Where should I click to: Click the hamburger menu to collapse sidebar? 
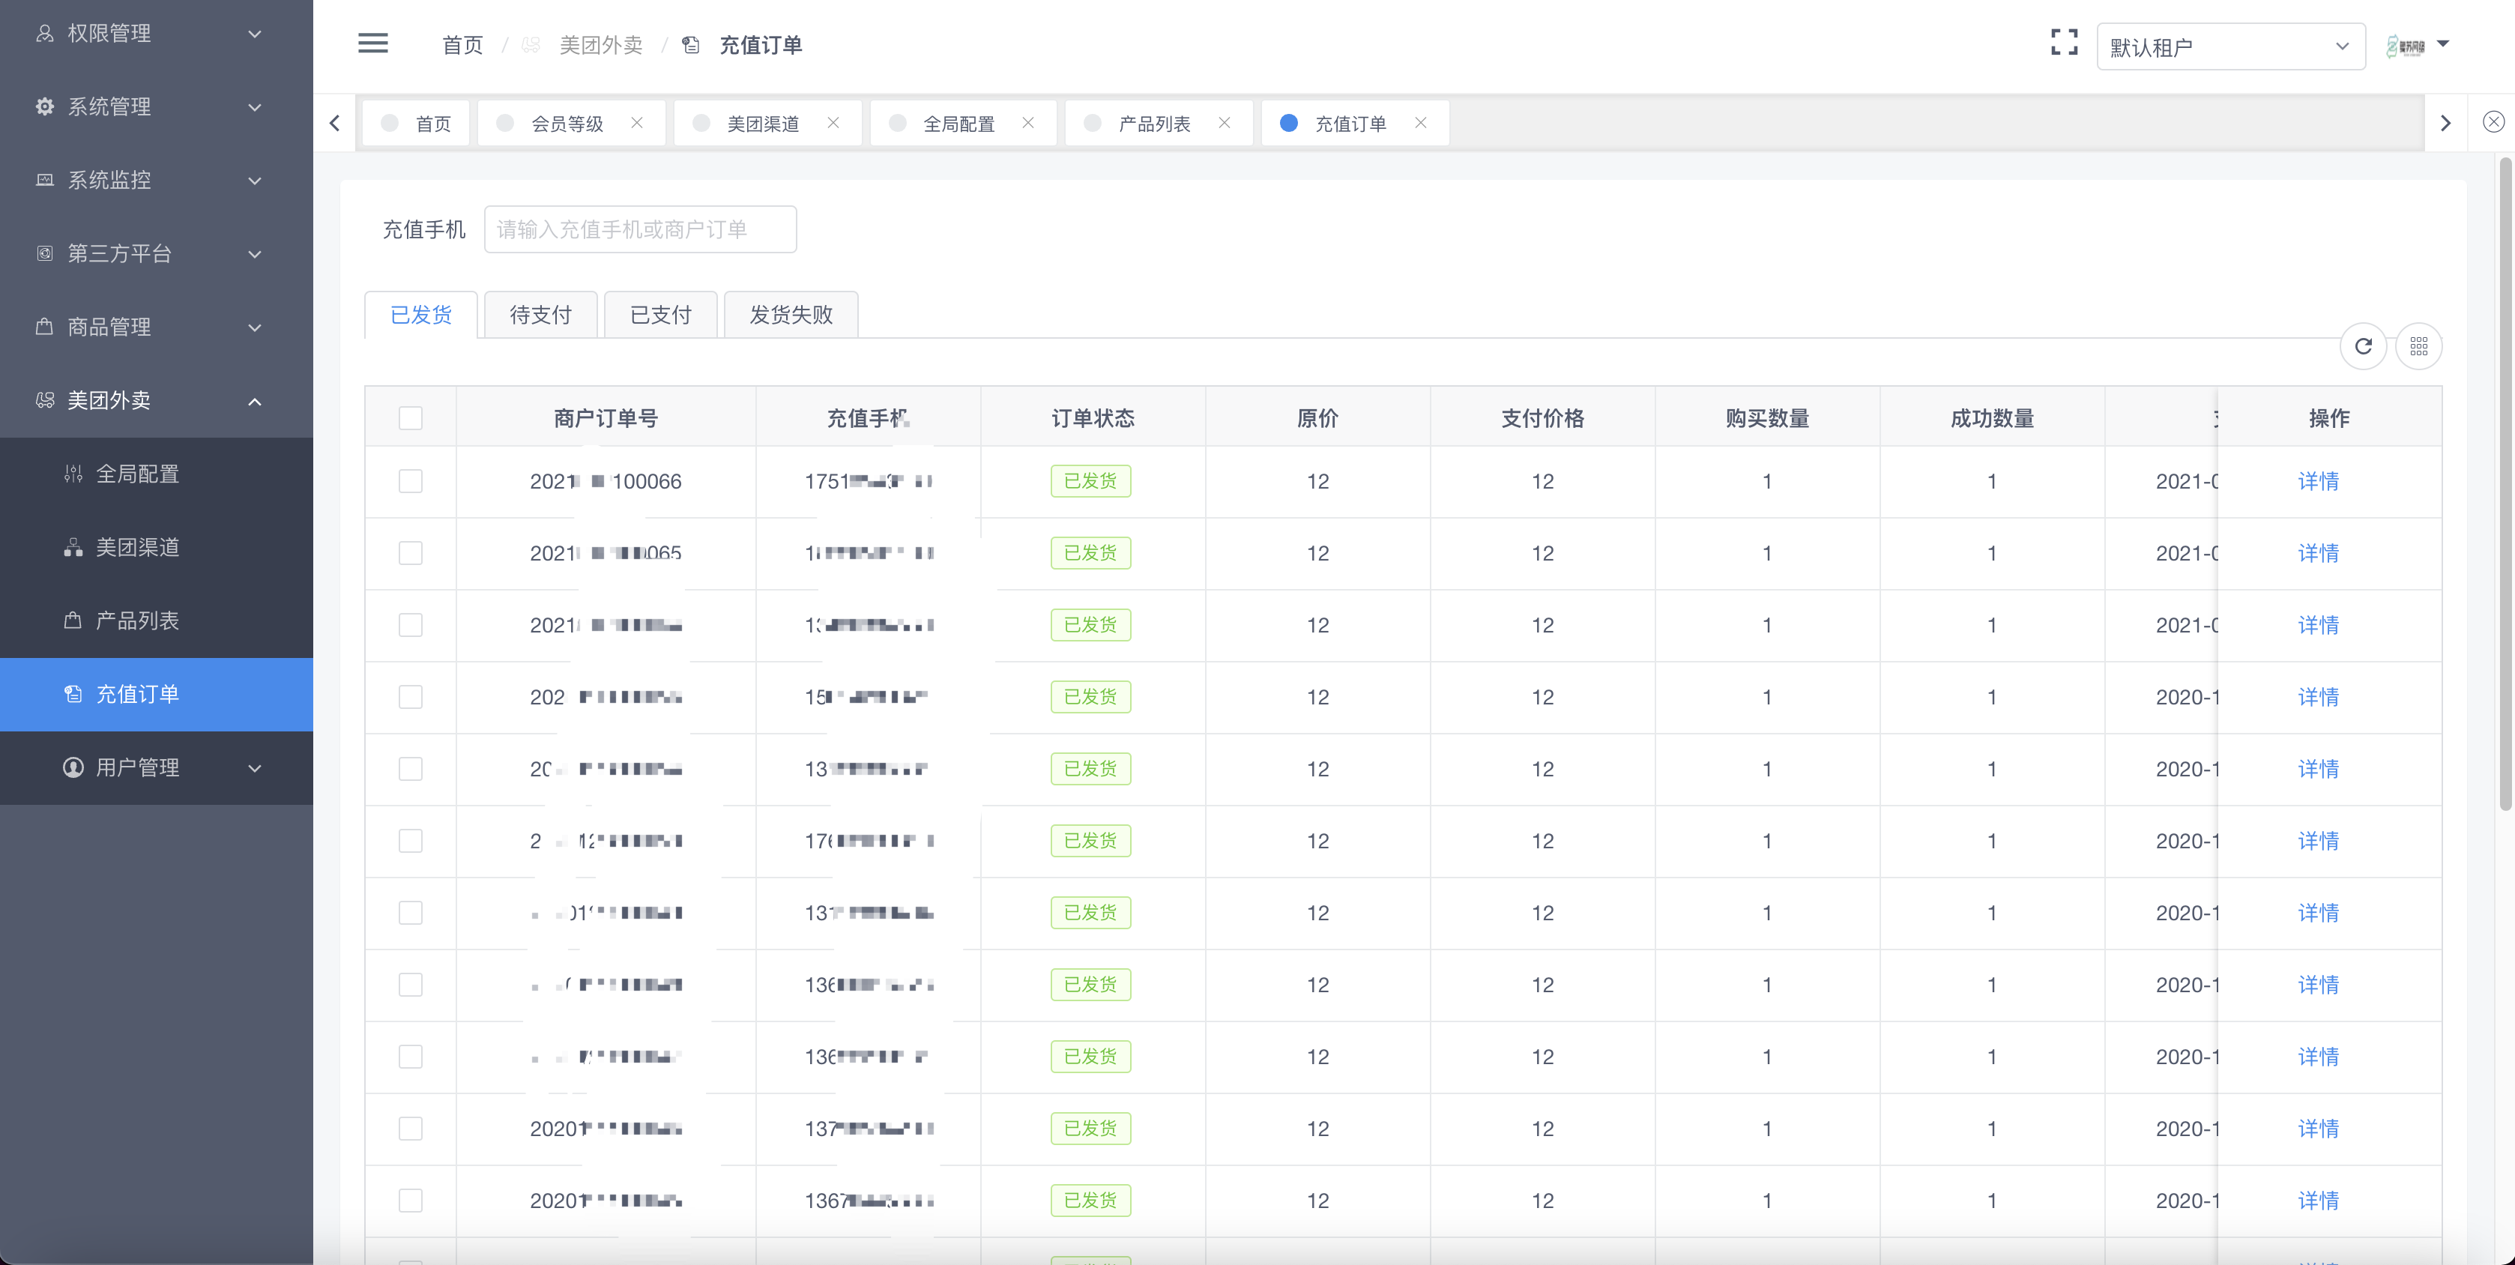(372, 44)
